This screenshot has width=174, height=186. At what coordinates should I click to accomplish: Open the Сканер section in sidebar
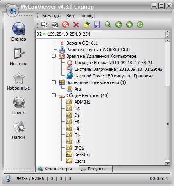click(x=18, y=32)
